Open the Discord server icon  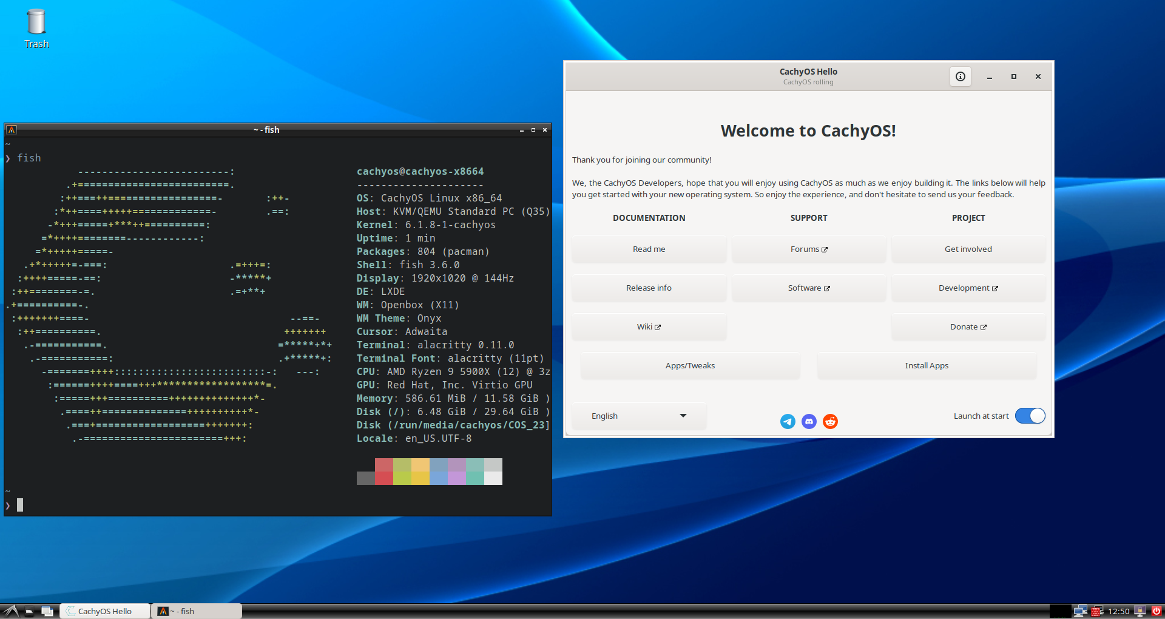(809, 421)
